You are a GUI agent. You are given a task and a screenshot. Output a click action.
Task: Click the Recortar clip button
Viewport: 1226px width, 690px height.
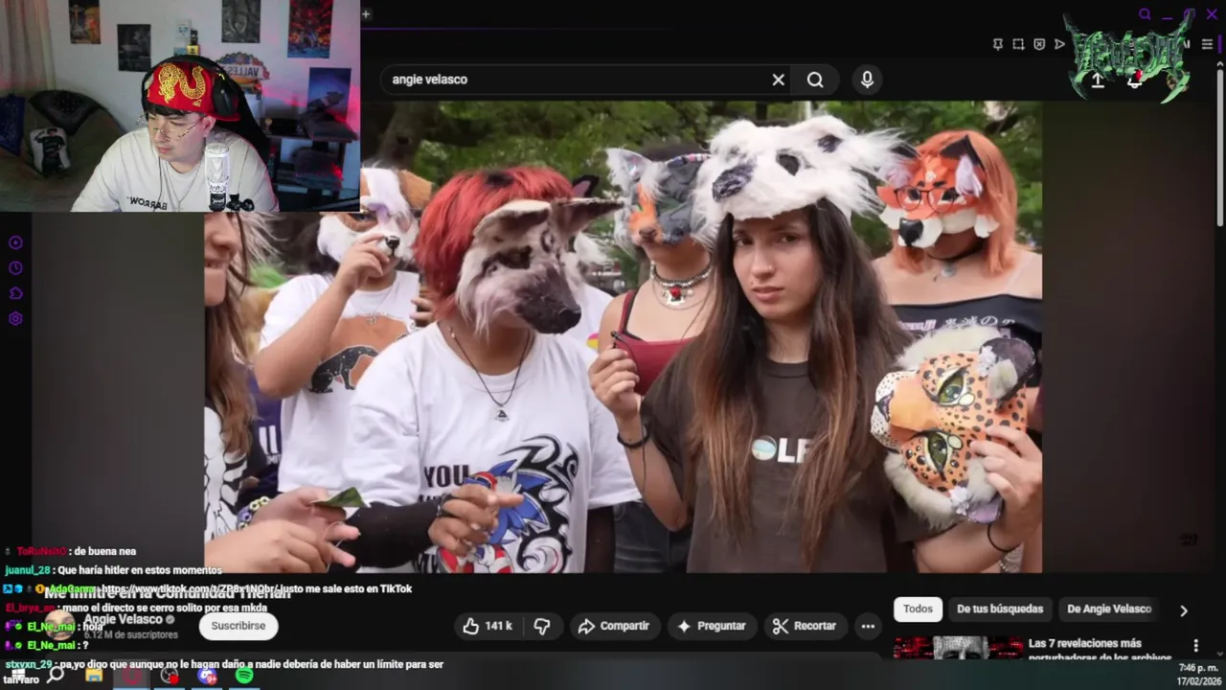click(805, 626)
